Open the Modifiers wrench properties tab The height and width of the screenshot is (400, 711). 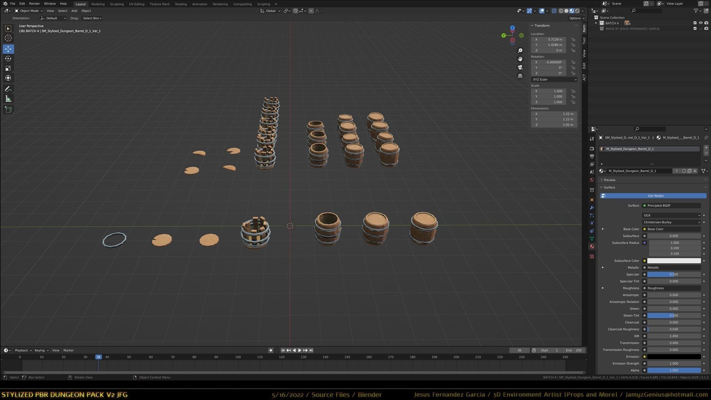click(x=592, y=207)
